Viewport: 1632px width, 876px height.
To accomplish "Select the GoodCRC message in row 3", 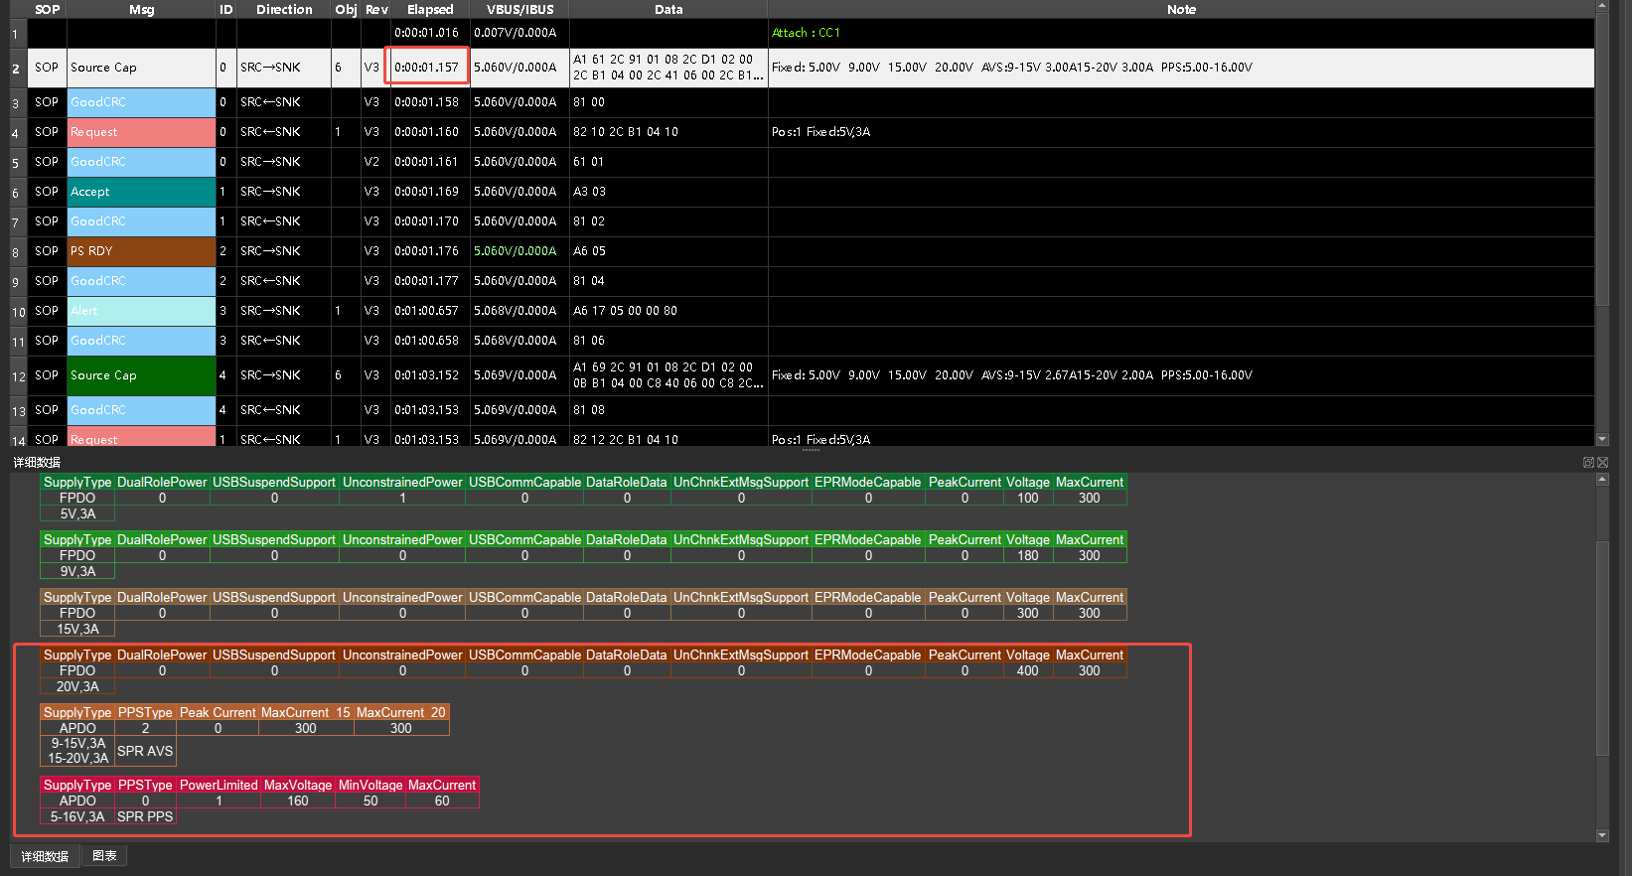I will [x=141, y=102].
